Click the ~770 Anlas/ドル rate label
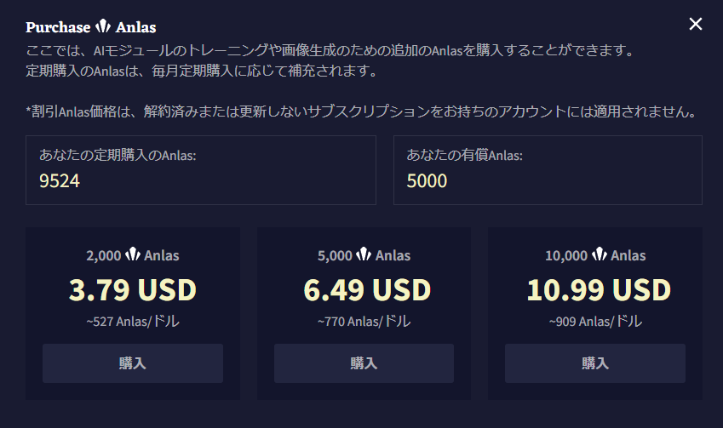 tap(364, 321)
